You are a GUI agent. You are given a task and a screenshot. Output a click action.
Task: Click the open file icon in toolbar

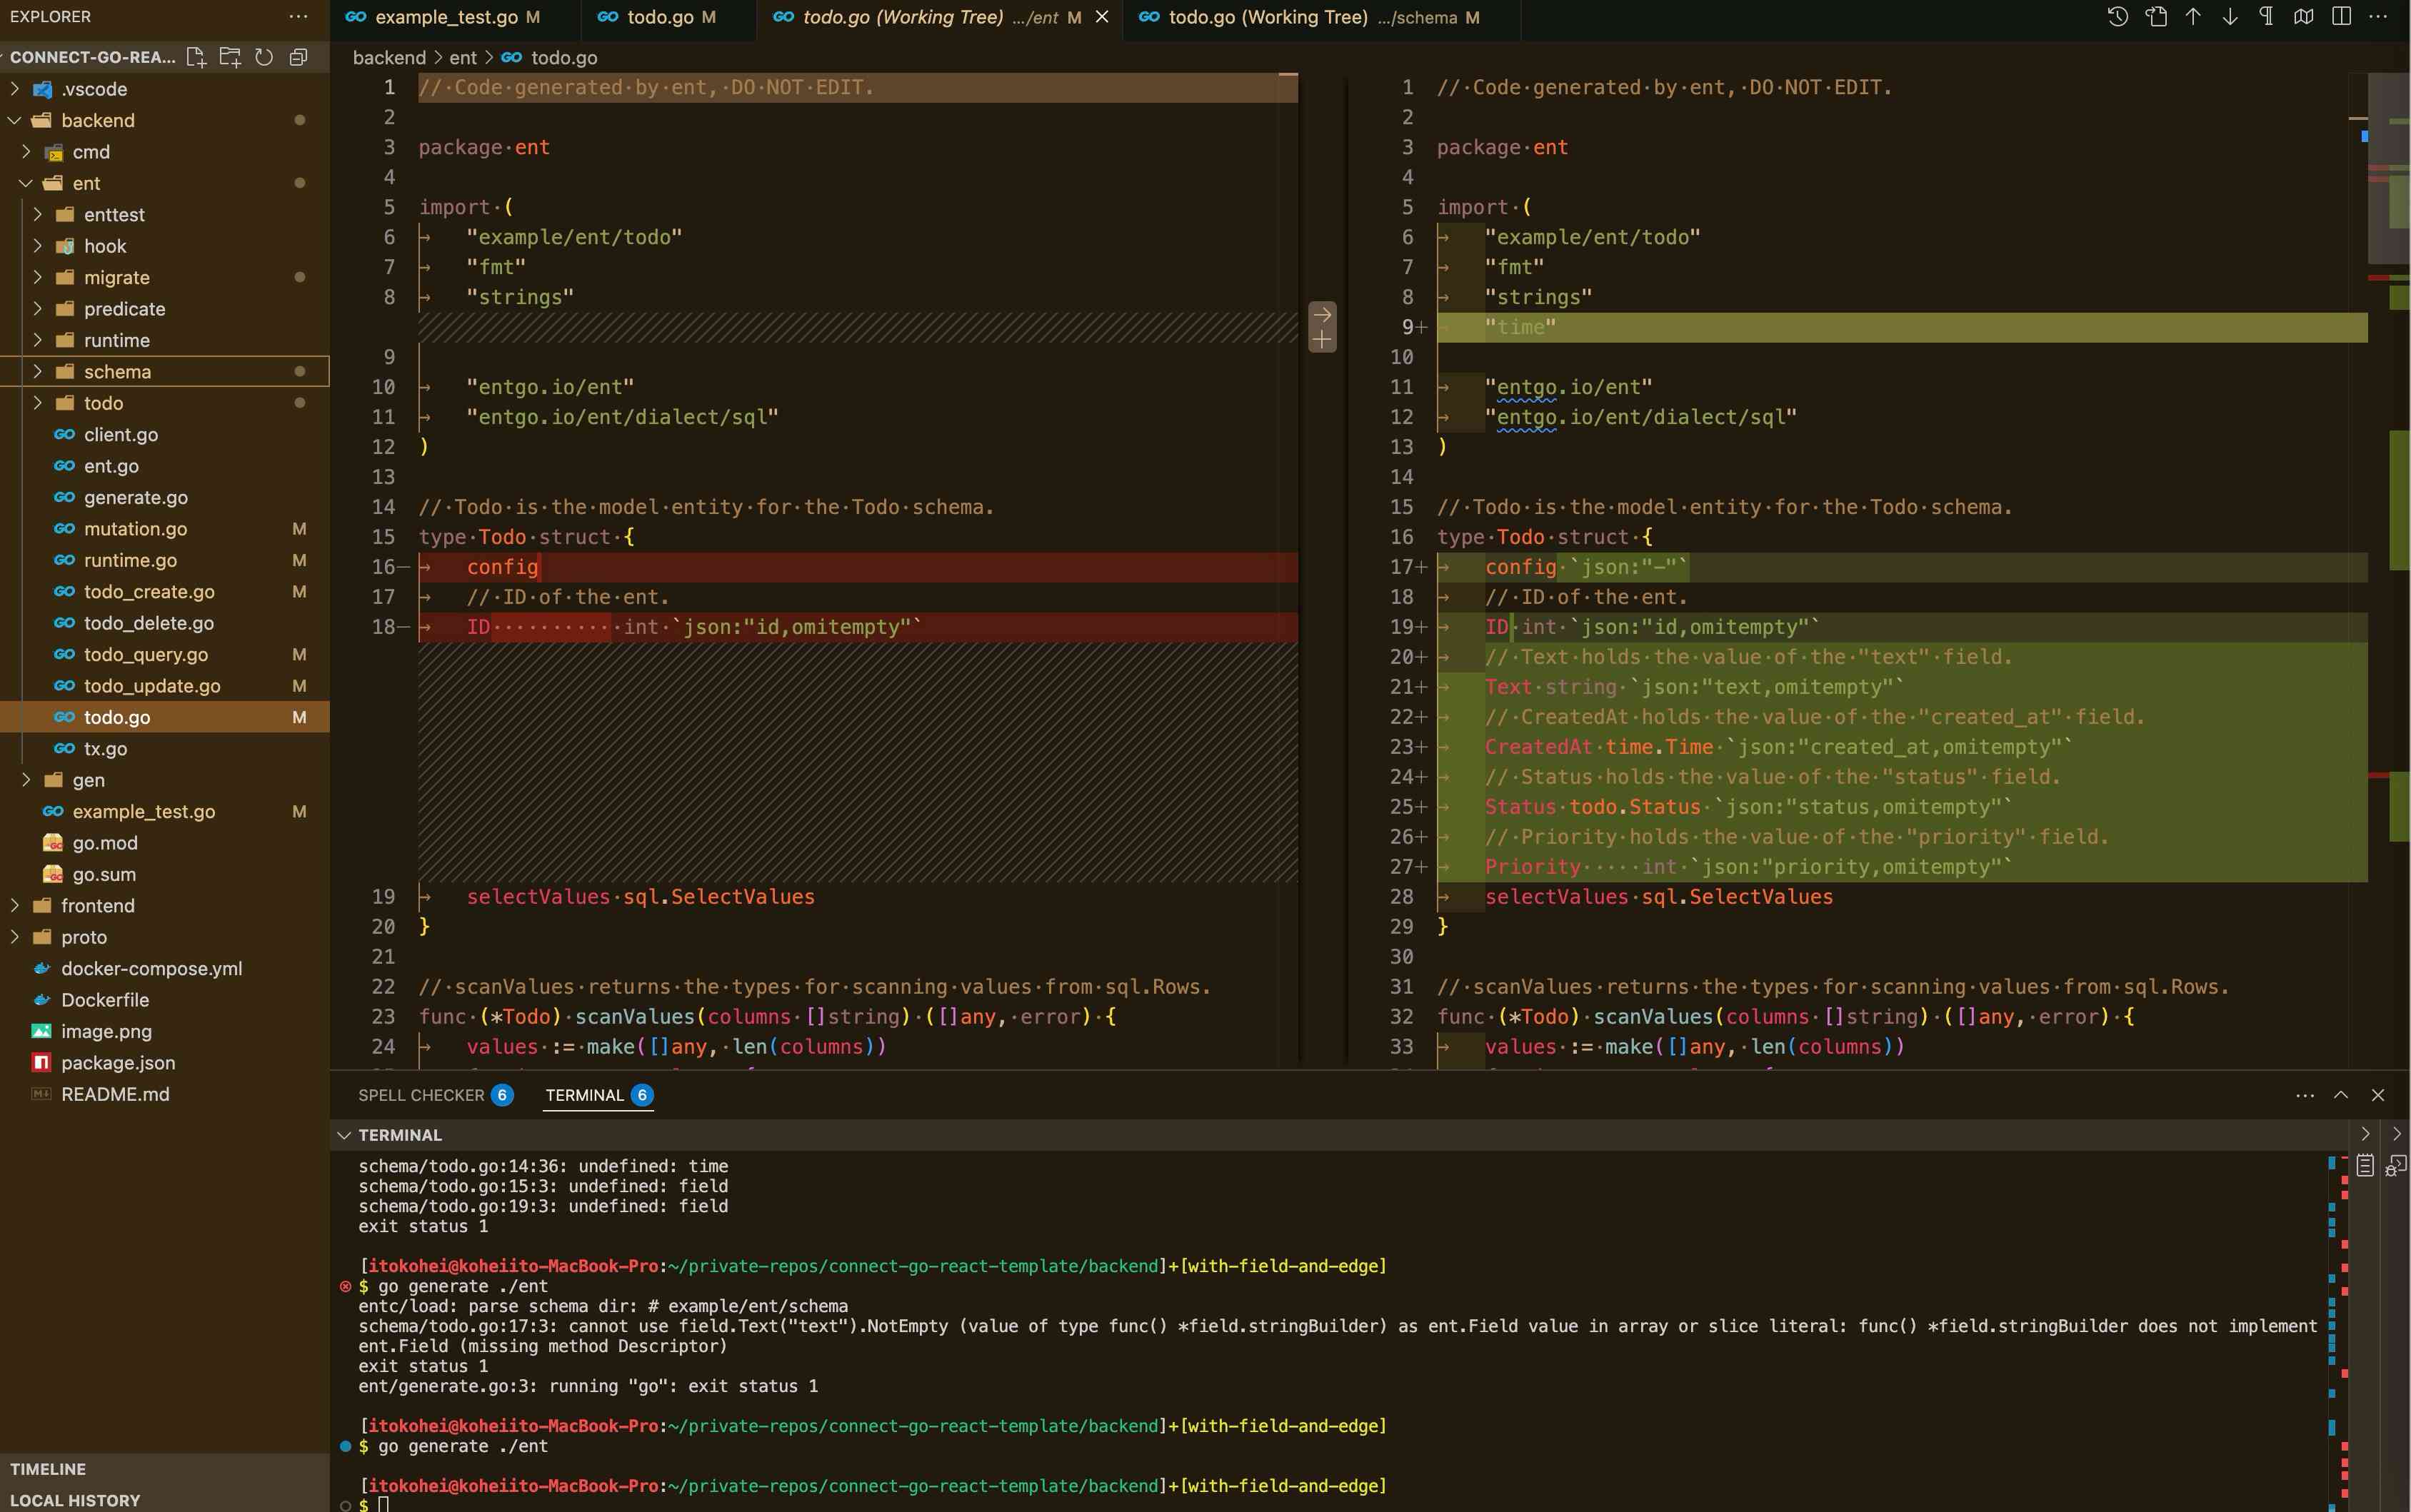click(2156, 17)
